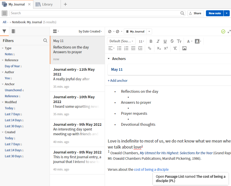This screenshot has height=186, width=231.
Task: Click the Filters search magnifier icon
Action: click(45, 40)
